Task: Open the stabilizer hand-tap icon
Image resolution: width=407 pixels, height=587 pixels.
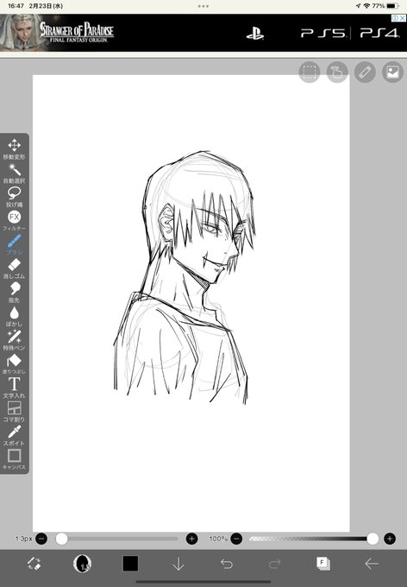Action: tap(337, 72)
